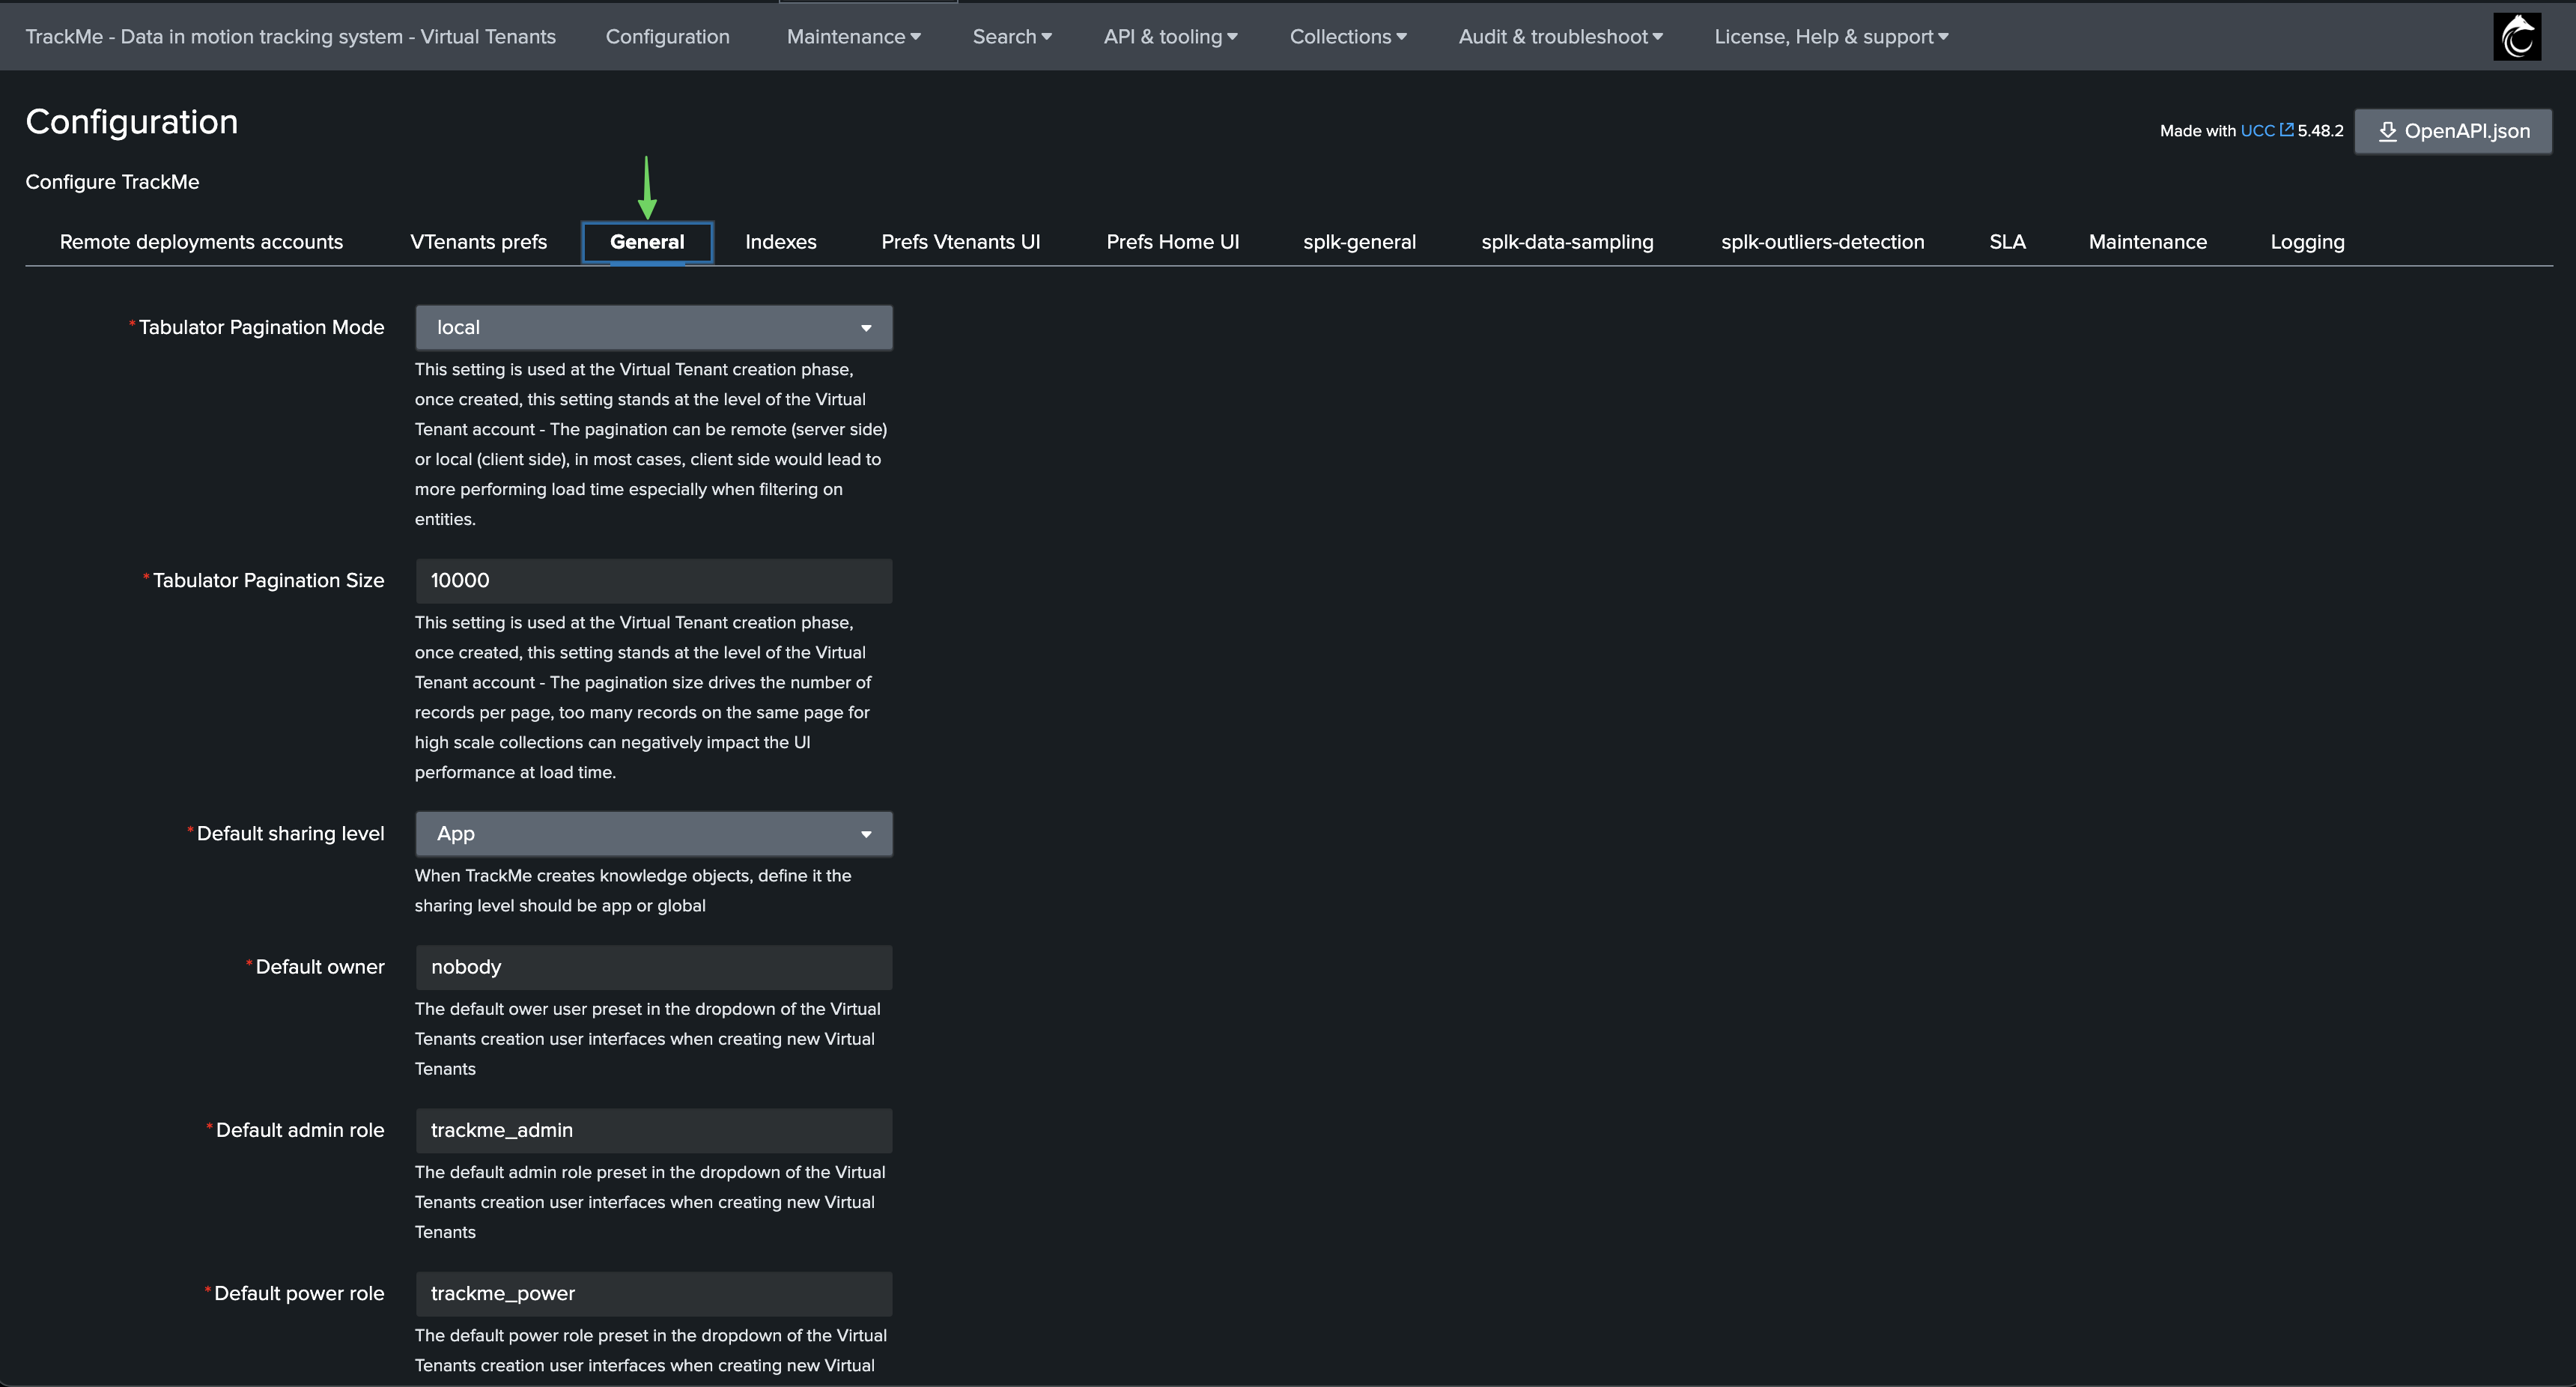Click the Default admin role field

coord(654,1131)
